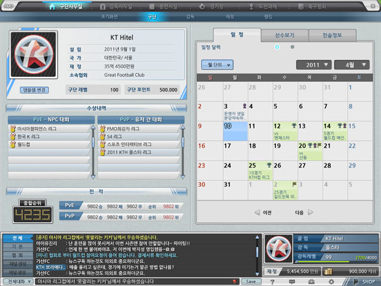Open the club office home icon
Screen dimensions: 381x286
pyautogui.click(x=52, y=6)
